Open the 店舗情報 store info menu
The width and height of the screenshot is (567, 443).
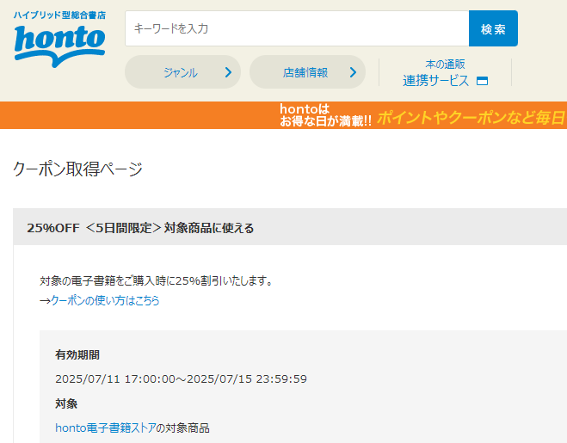tap(307, 72)
